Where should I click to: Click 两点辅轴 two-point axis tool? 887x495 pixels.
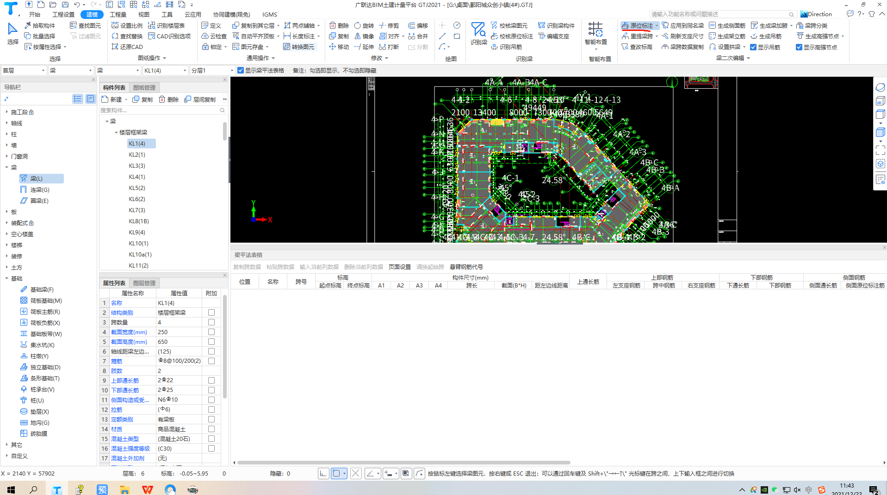(x=299, y=25)
